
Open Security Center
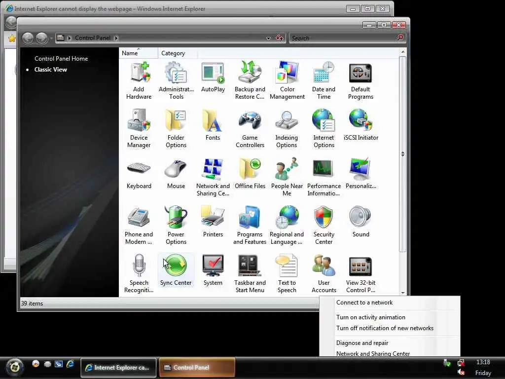coord(324,226)
